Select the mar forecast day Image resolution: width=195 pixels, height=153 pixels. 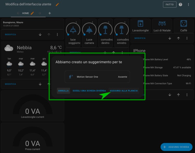[x=21, y=66]
